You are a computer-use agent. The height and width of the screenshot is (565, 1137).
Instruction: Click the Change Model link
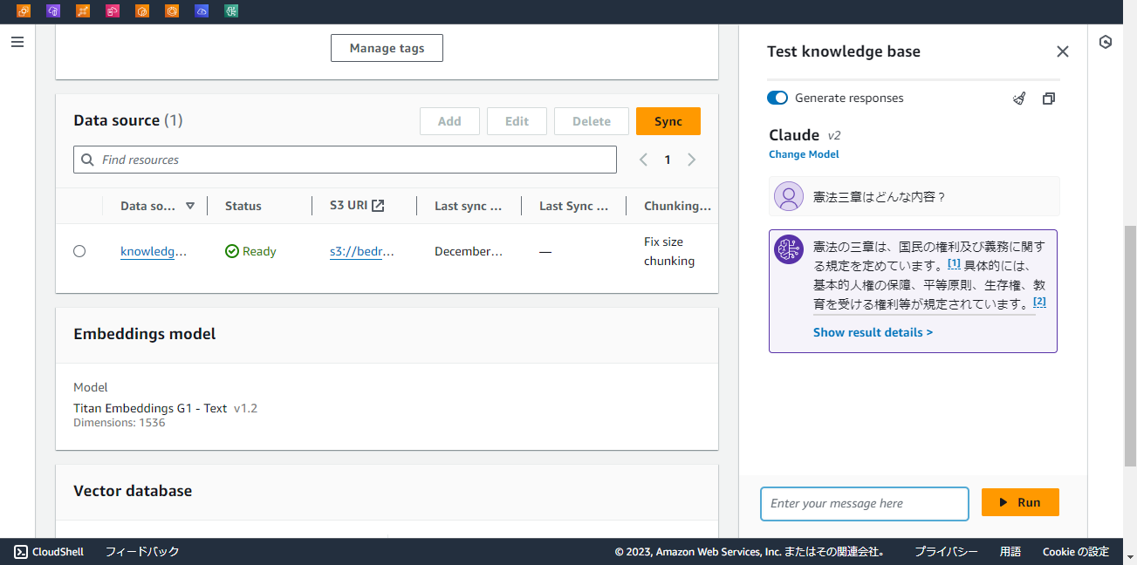pyautogui.click(x=804, y=154)
